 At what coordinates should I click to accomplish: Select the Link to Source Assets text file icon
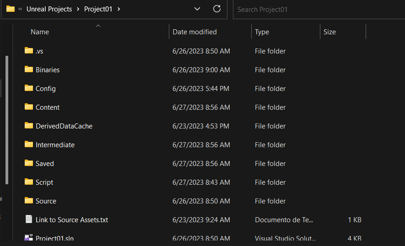tap(29, 219)
